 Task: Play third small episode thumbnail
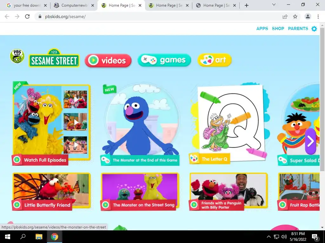(75, 145)
